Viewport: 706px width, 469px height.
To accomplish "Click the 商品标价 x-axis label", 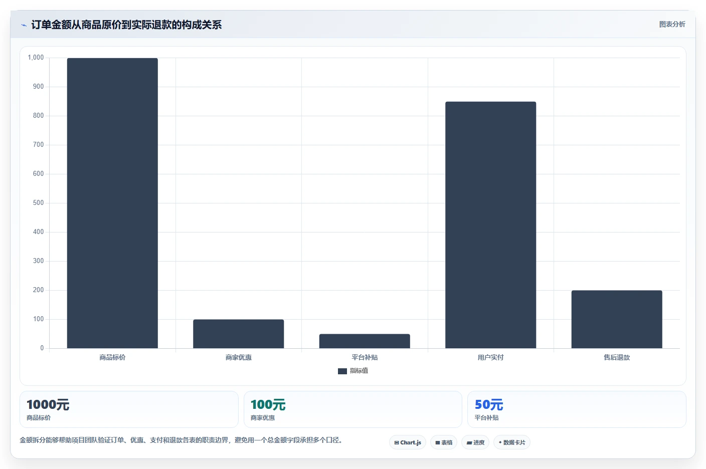I will click(x=112, y=357).
